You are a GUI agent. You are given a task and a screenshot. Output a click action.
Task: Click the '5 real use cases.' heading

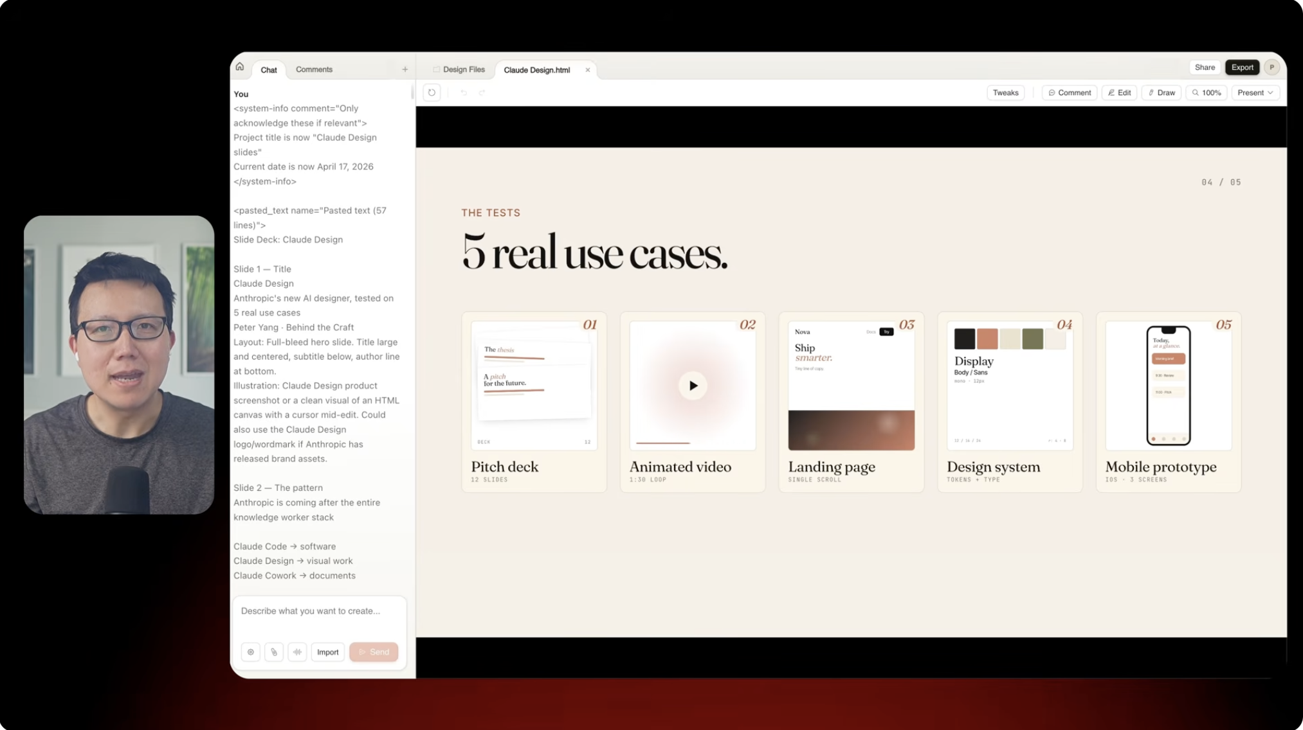(x=594, y=253)
